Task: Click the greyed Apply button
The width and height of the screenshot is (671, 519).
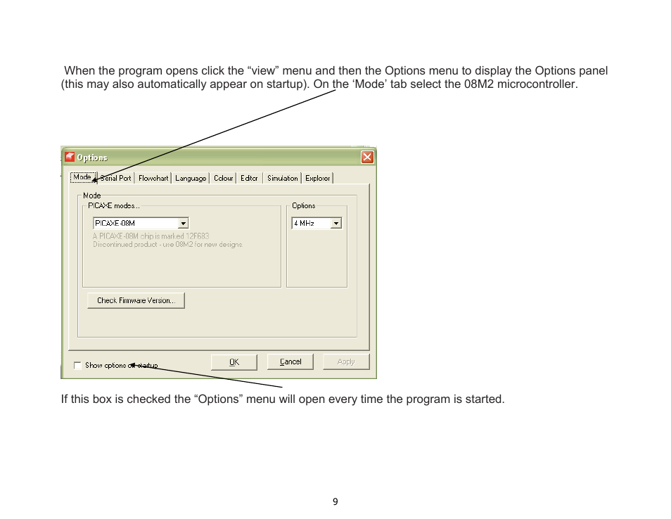Action: coord(346,361)
